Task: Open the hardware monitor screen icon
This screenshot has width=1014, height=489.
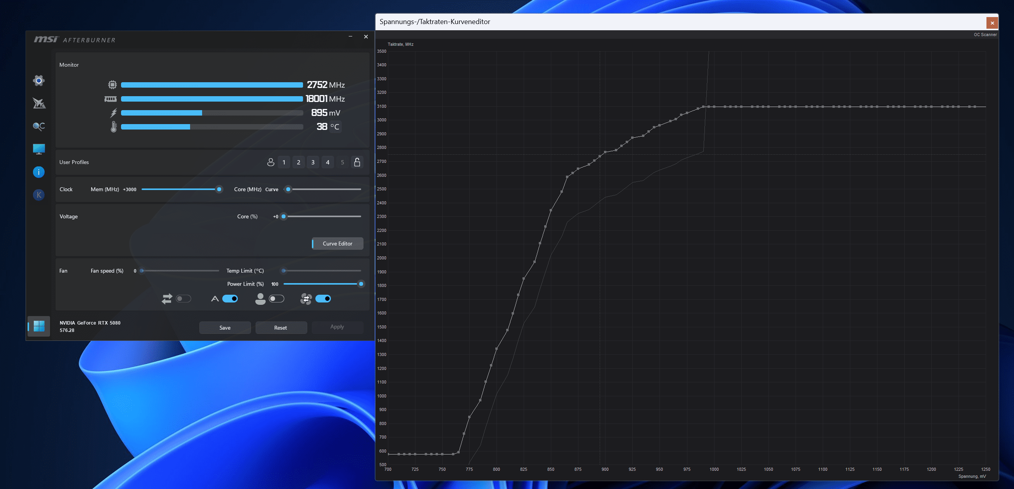Action: tap(38, 149)
